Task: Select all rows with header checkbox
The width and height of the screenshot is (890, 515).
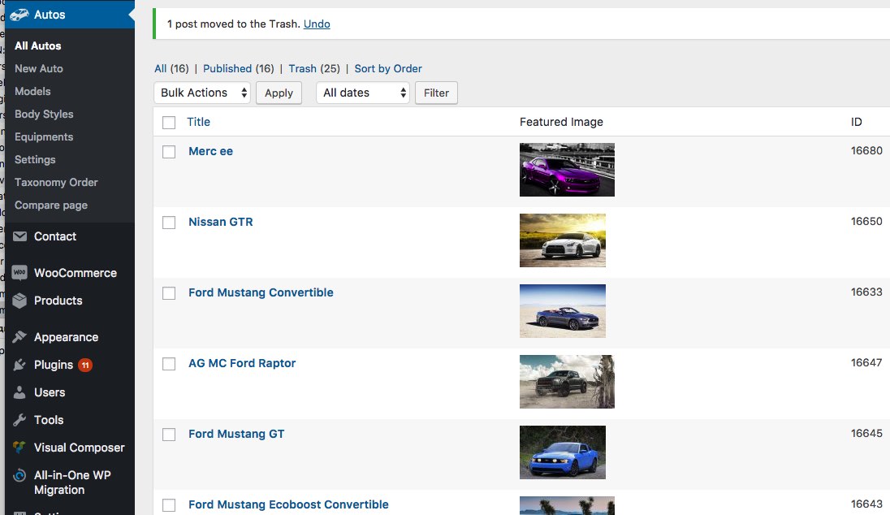Action: point(169,123)
